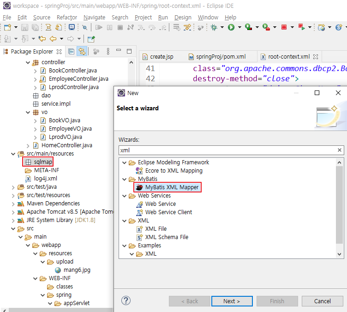Open the File menu
The height and width of the screenshot is (312, 347).
click(x=7, y=17)
